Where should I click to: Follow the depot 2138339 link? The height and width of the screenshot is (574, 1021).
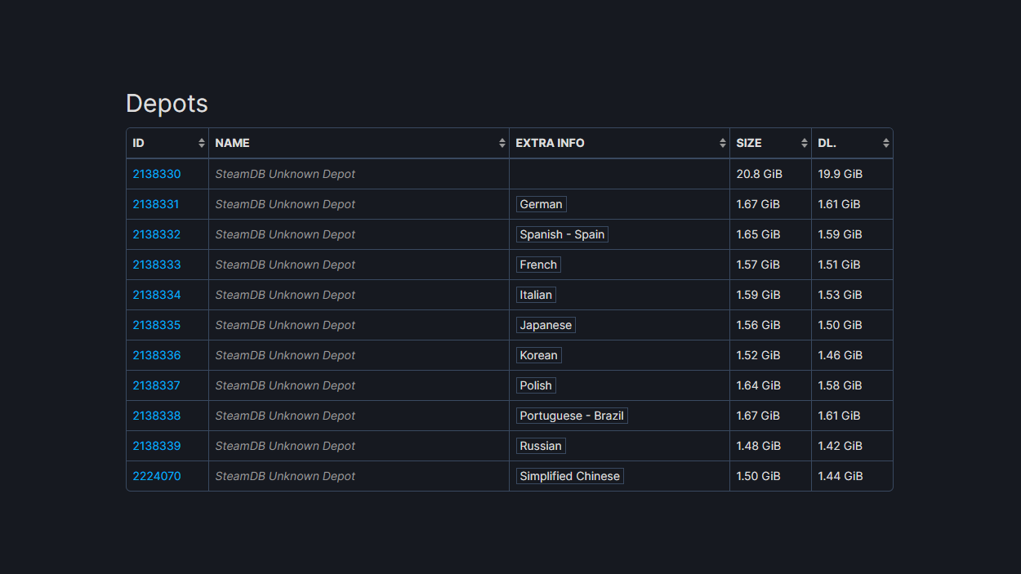click(x=157, y=446)
